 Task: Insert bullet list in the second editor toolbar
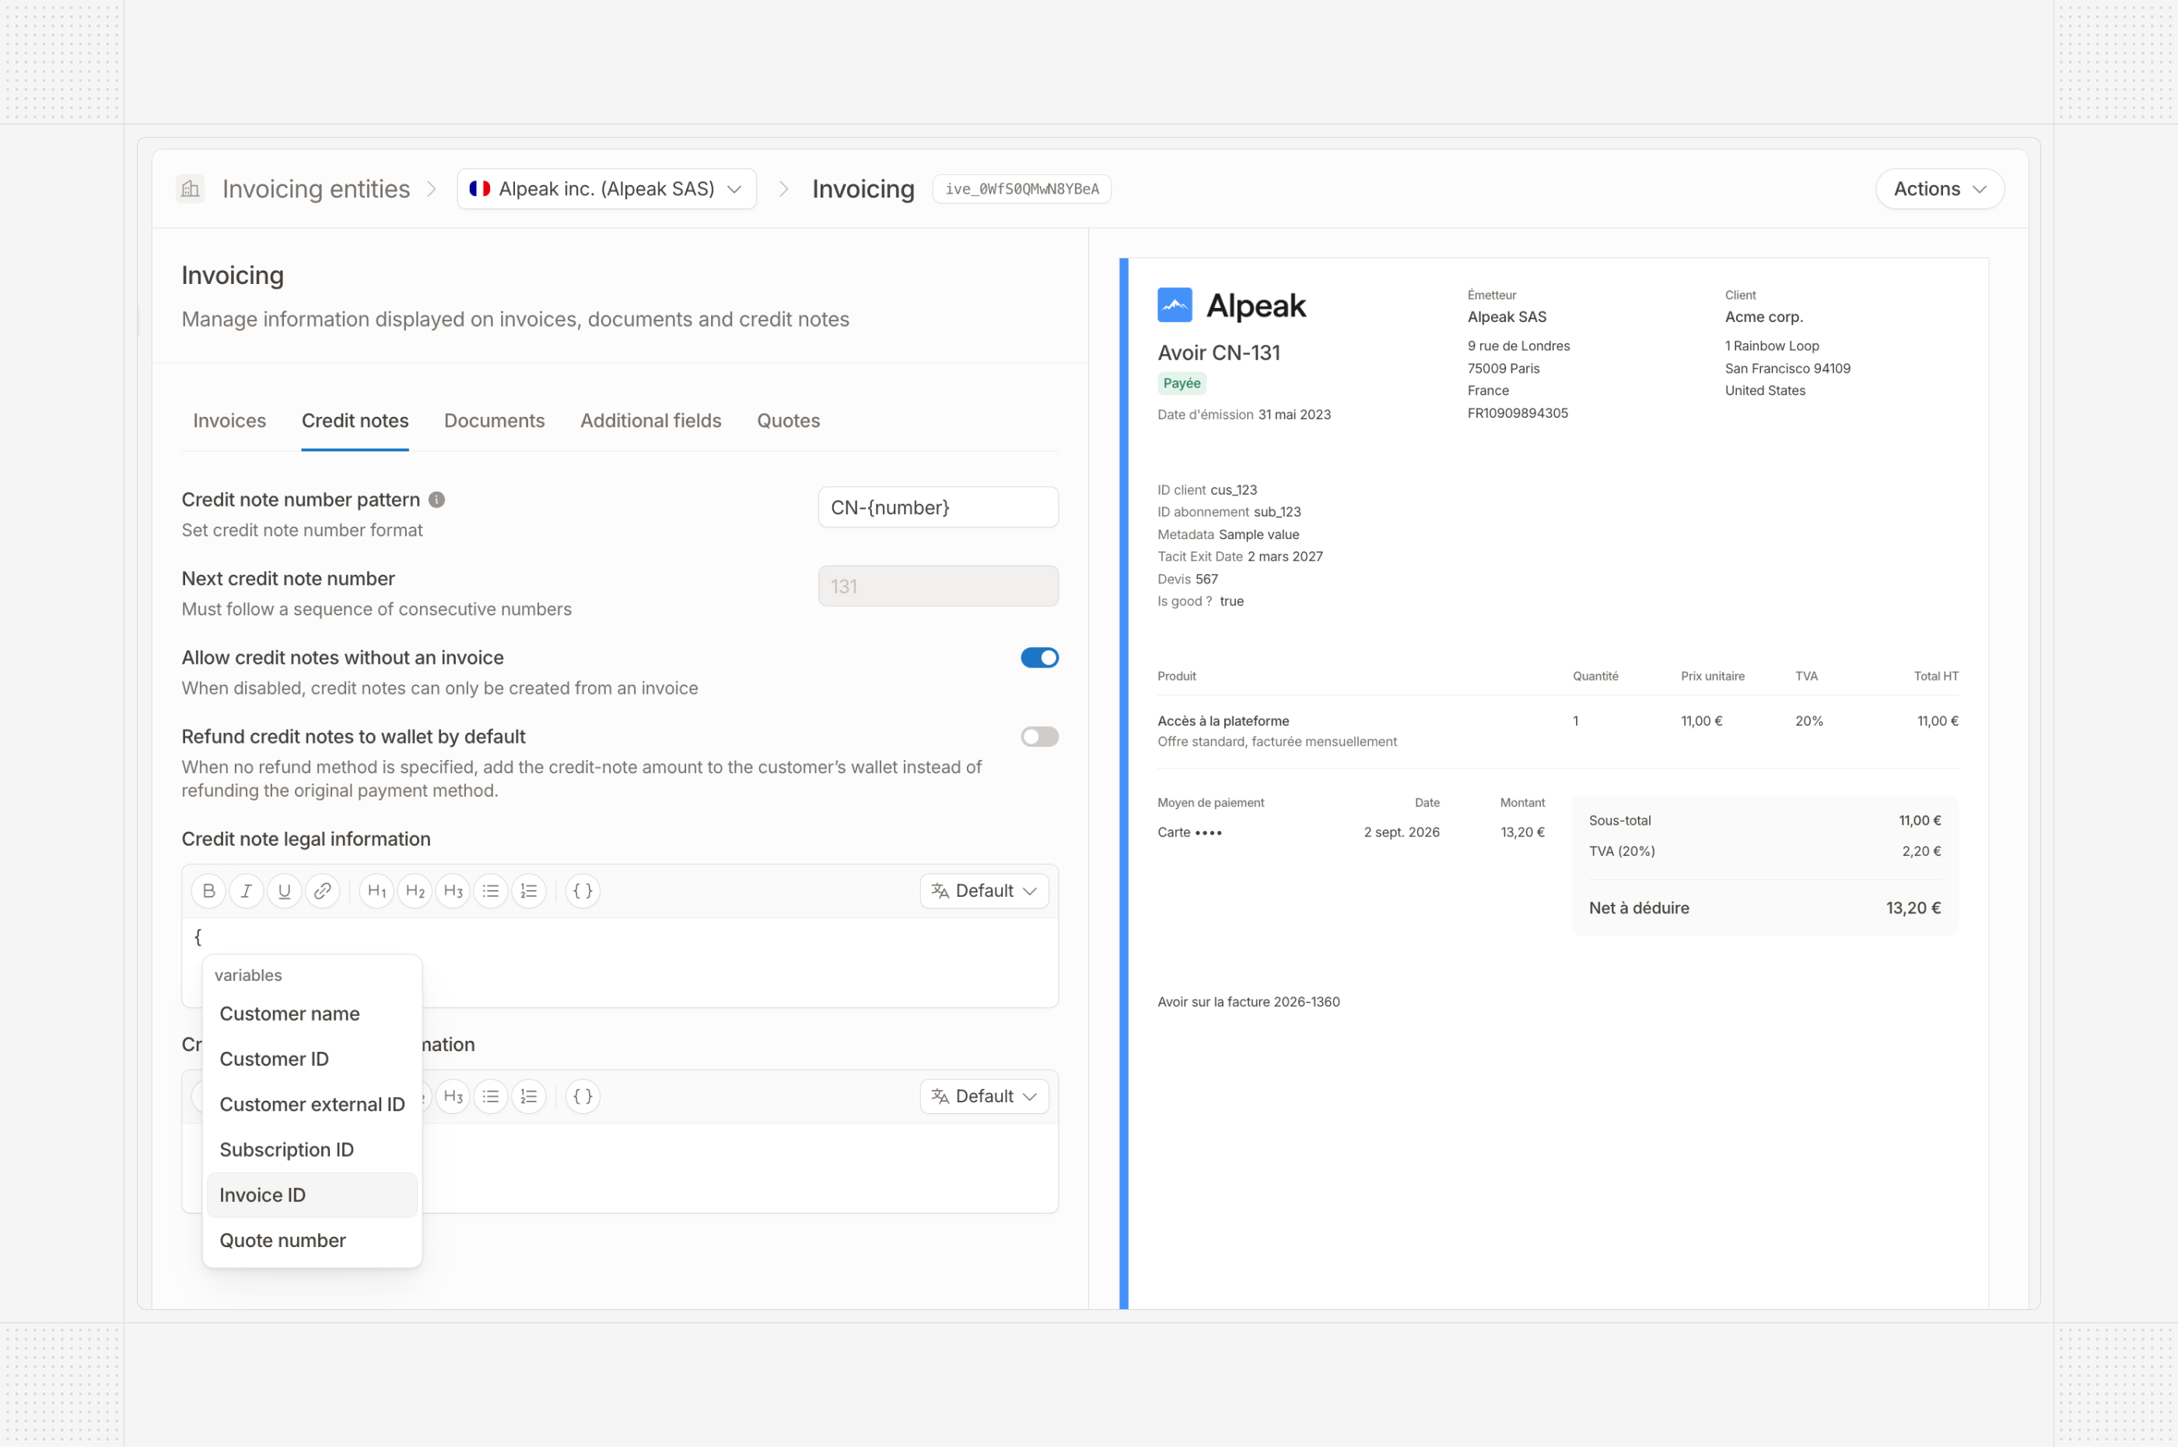(x=491, y=1096)
